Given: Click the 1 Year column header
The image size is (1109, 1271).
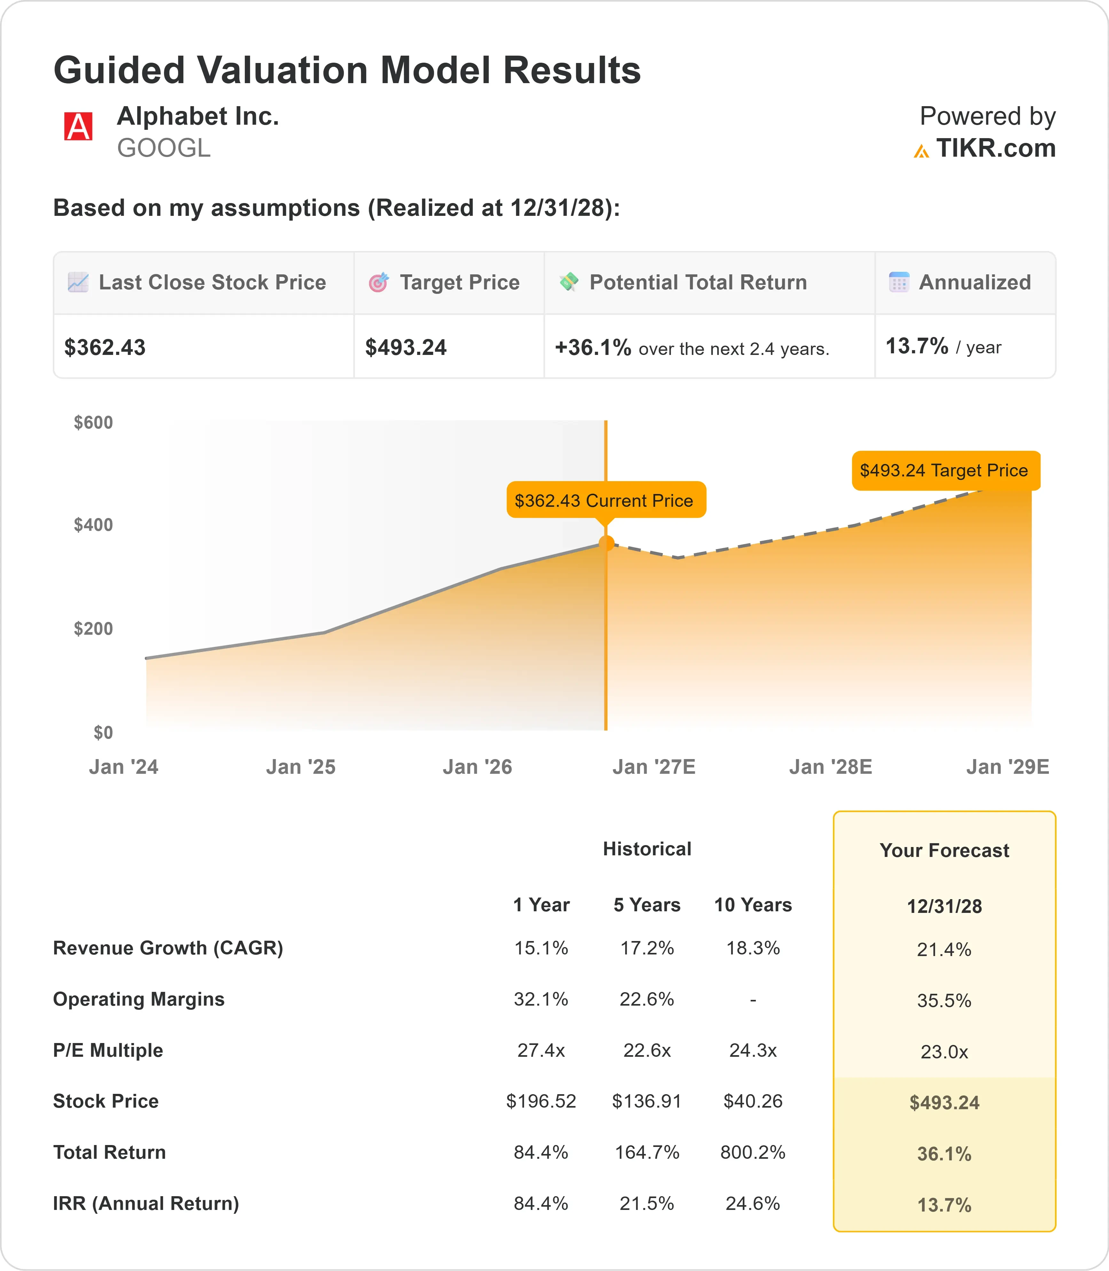Looking at the screenshot, I should [541, 905].
